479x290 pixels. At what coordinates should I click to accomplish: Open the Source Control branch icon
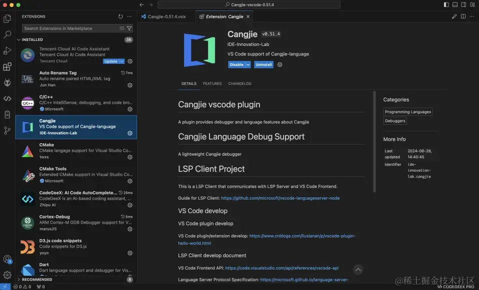(x=7, y=130)
